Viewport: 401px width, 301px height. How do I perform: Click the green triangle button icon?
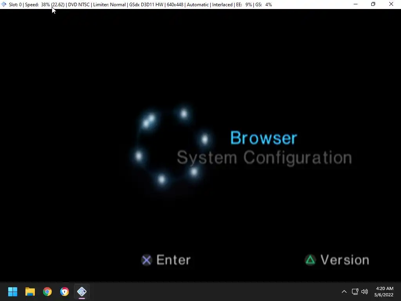(x=310, y=260)
